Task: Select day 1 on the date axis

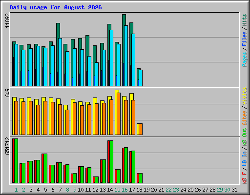Action: coord(16,190)
